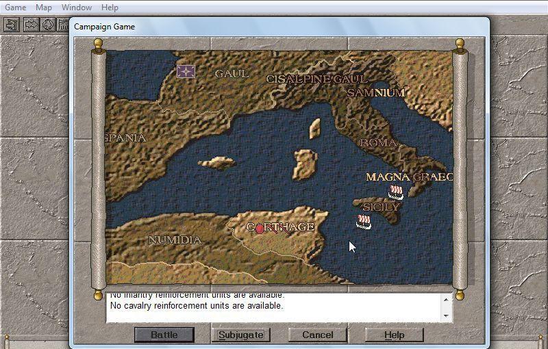
Task: Click the Help button in dialog
Action: pos(394,335)
